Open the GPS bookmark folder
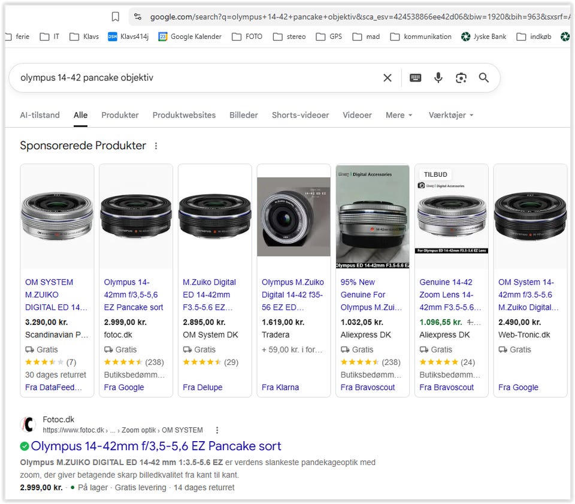Image resolution: width=575 pixels, height=504 pixels. [x=329, y=37]
